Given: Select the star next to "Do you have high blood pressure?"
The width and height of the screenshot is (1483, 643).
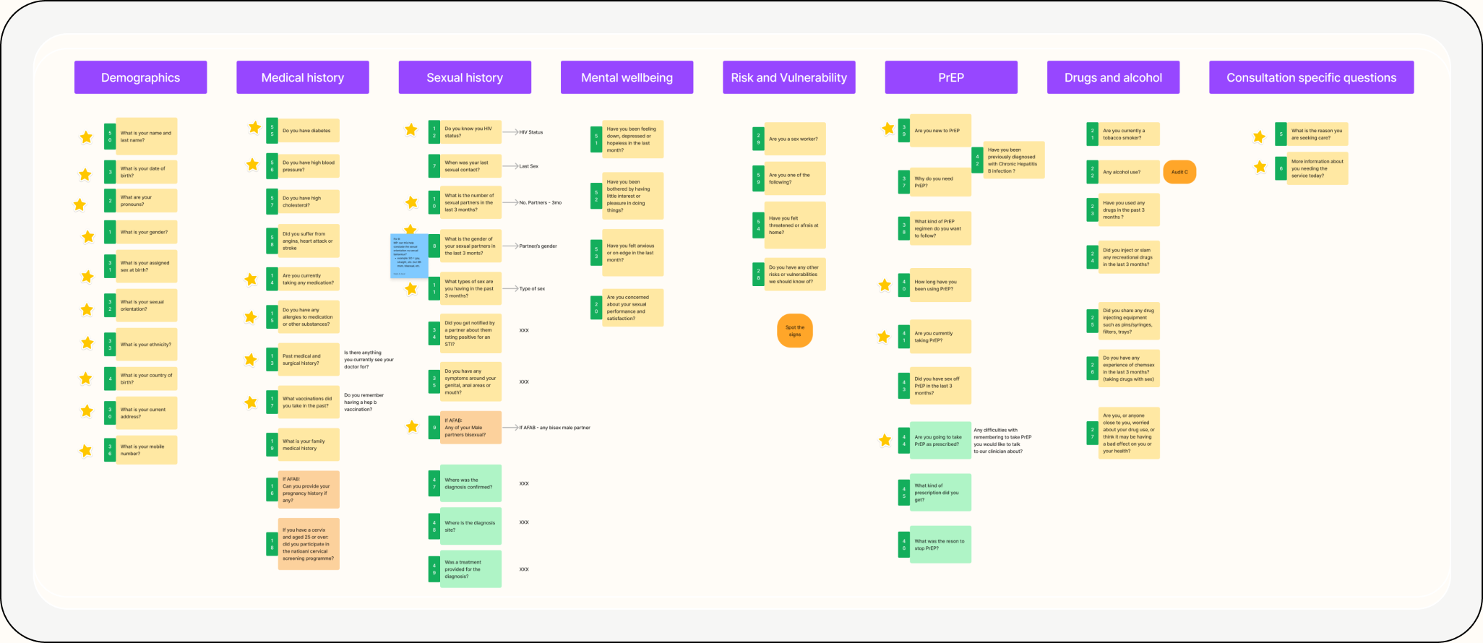Looking at the screenshot, I should click(x=252, y=165).
